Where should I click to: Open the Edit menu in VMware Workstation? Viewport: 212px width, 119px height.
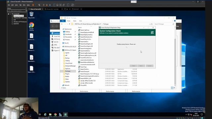click(x=13, y=5)
